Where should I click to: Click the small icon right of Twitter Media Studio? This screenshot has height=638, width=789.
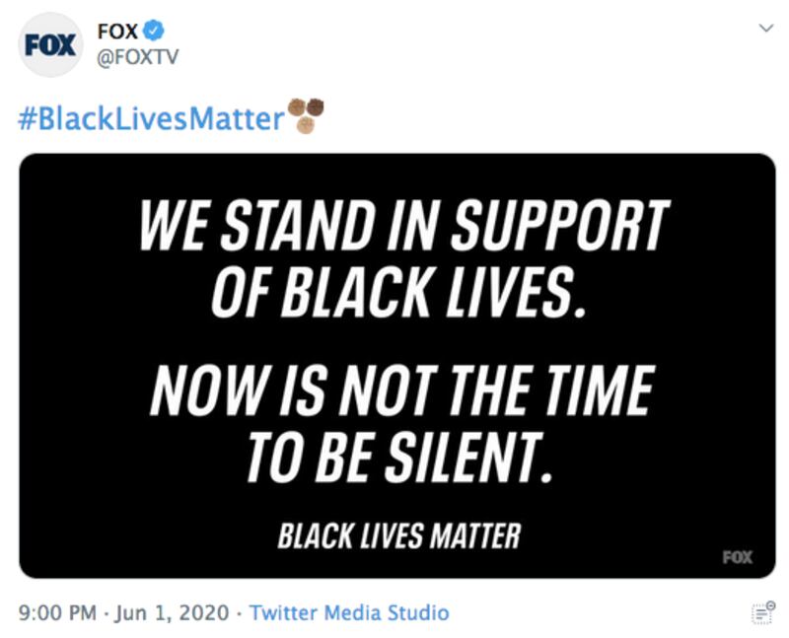coord(762,611)
